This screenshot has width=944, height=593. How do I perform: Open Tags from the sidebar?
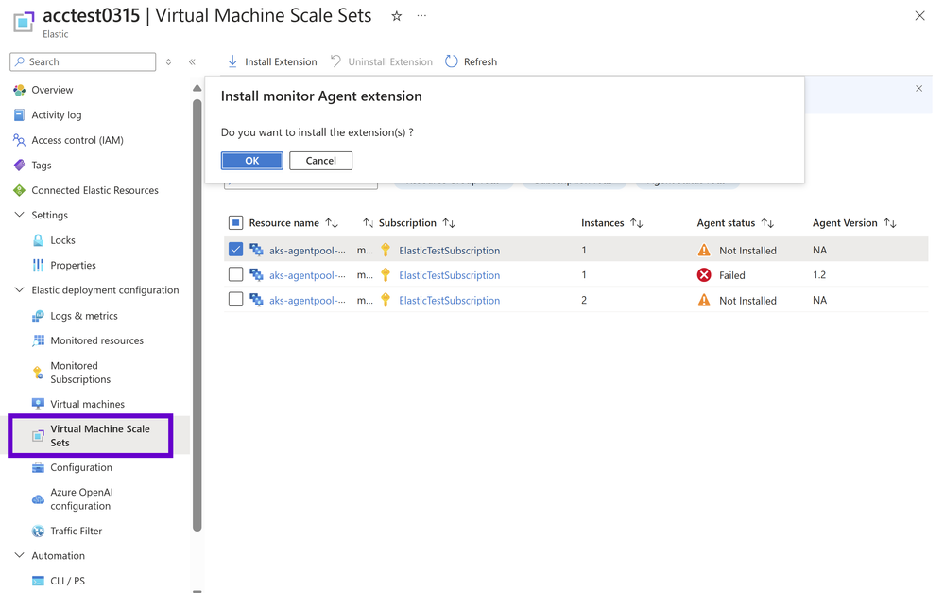[41, 165]
